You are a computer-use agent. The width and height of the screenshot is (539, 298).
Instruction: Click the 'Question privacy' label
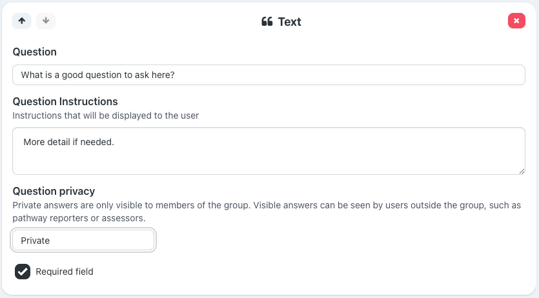click(54, 191)
